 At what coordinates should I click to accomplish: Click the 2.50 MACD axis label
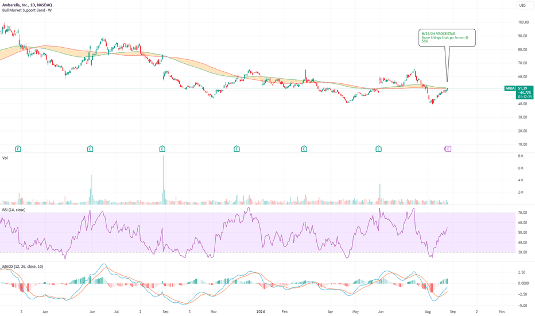521,272
